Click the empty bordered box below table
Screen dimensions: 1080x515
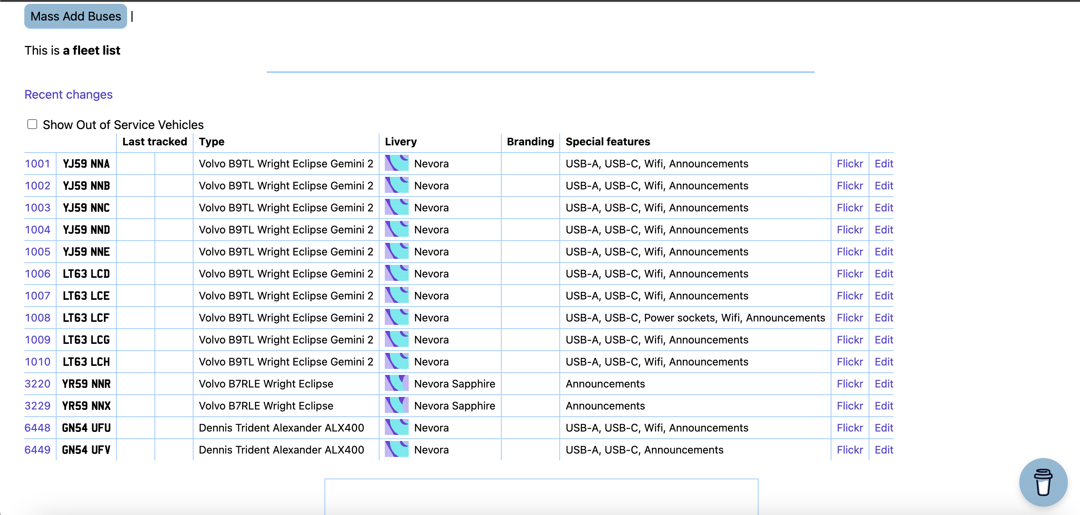pos(541,496)
